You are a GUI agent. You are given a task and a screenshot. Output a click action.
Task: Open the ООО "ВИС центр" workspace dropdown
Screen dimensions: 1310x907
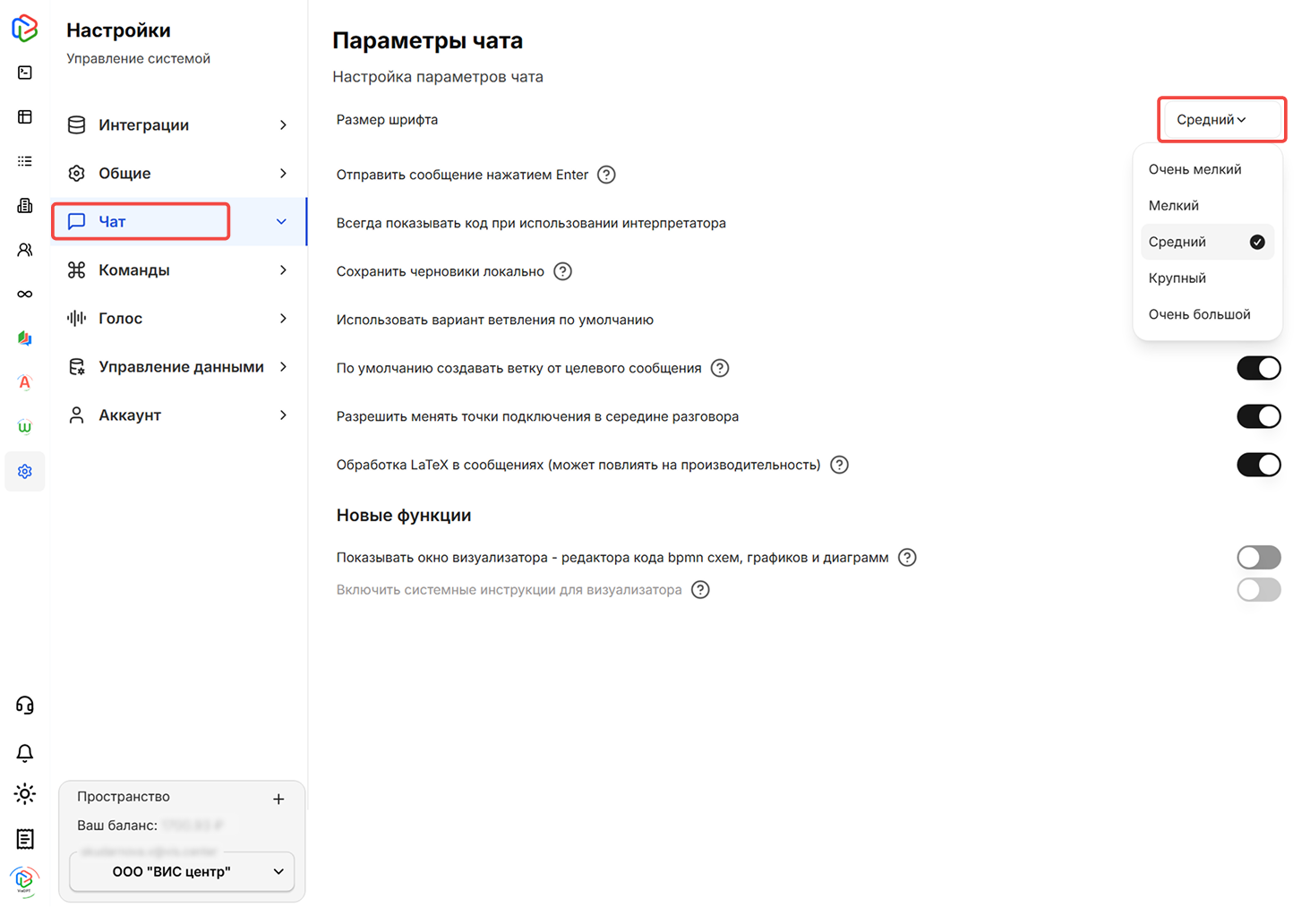point(182,872)
